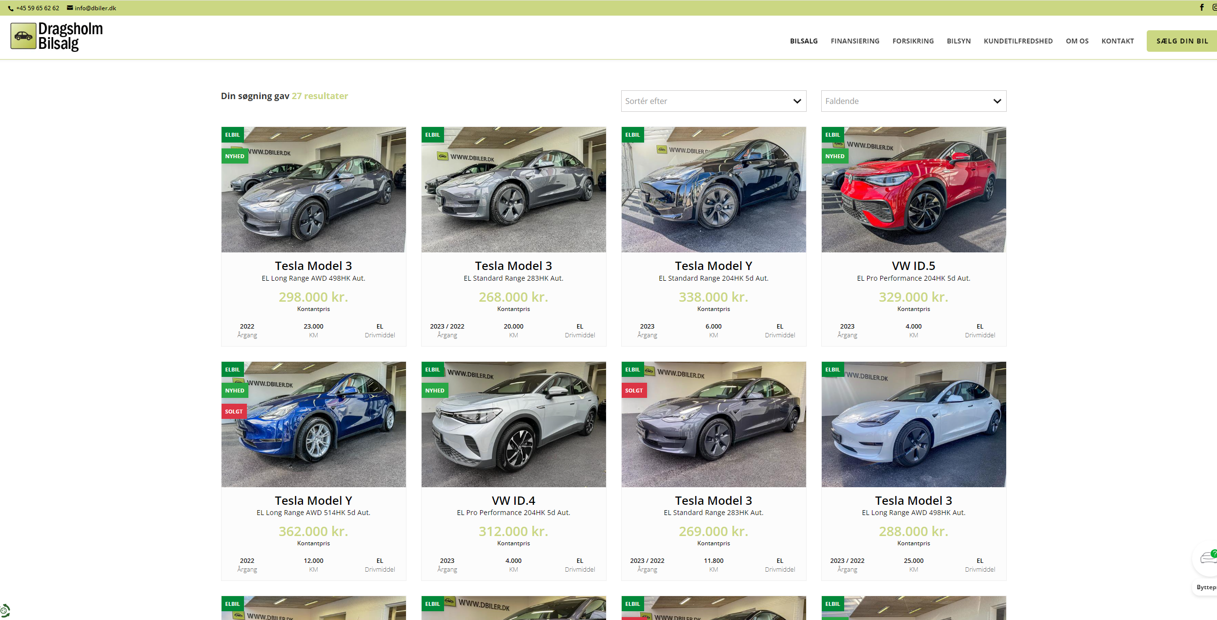1217x620 pixels.
Task: Click the NYHED badge on VW ID.5
Action: click(x=834, y=156)
